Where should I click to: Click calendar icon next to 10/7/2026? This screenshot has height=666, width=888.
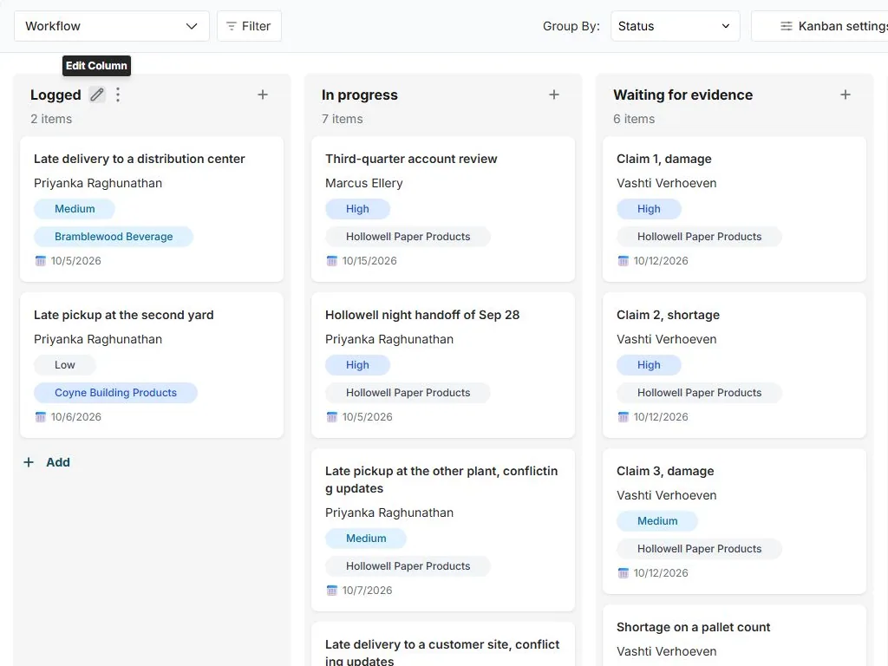click(x=332, y=591)
